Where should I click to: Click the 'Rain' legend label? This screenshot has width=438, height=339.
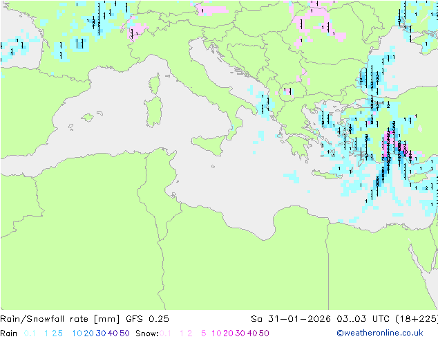pyautogui.click(x=9, y=333)
